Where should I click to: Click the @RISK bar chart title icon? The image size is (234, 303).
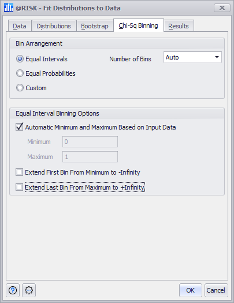pyautogui.click(x=9, y=8)
